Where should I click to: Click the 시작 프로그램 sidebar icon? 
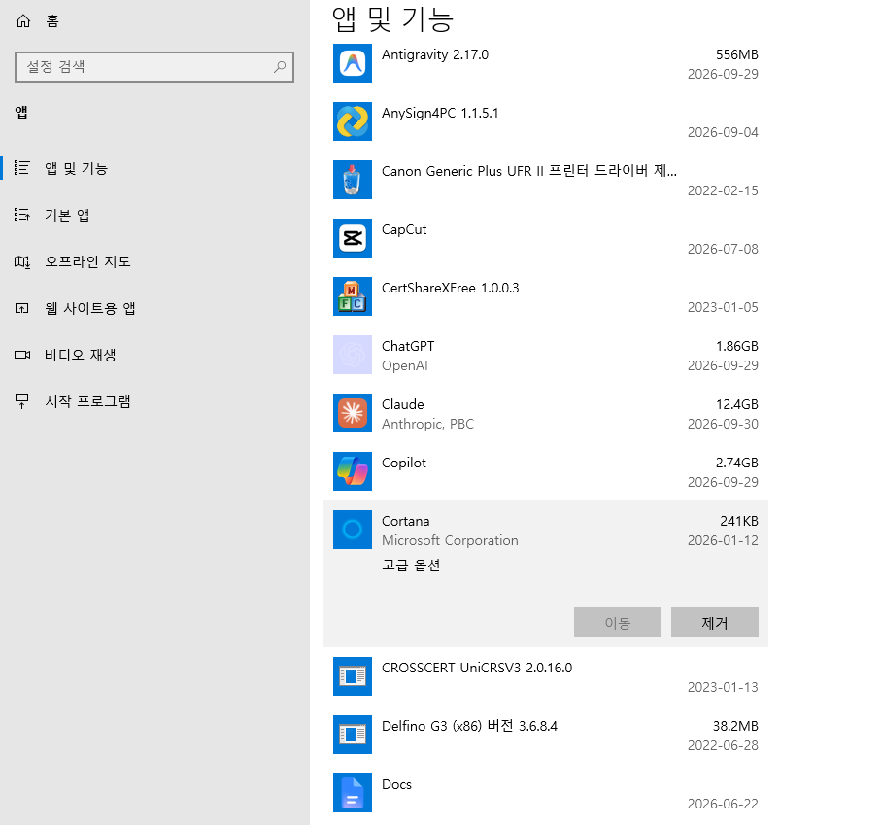click(x=22, y=400)
